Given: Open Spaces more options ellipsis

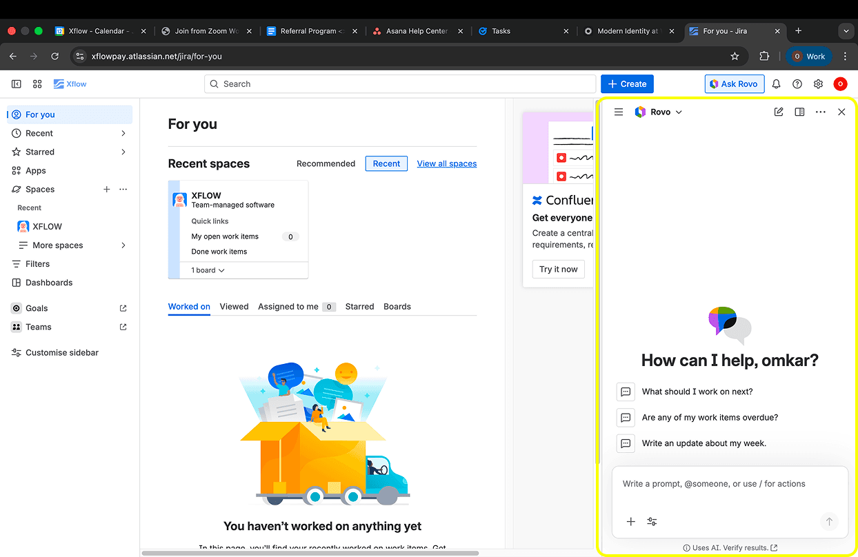Looking at the screenshot, I should click(x=123, y=189).
